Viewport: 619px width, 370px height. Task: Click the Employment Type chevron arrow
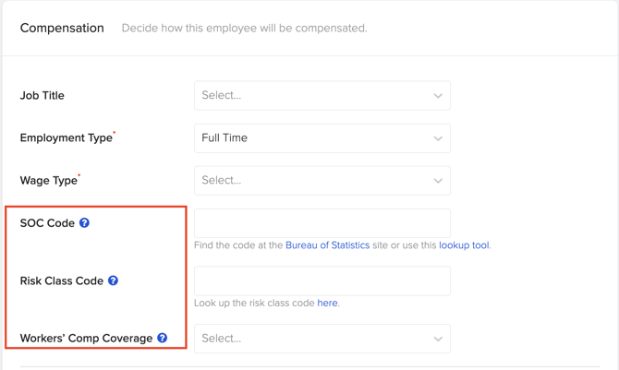438,138
